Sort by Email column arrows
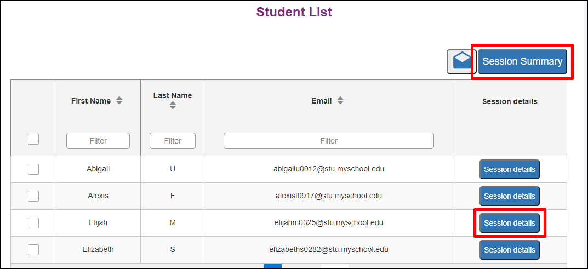 (x=340, y=101)
